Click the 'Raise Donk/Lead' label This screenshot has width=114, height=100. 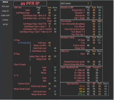(22, 89)
